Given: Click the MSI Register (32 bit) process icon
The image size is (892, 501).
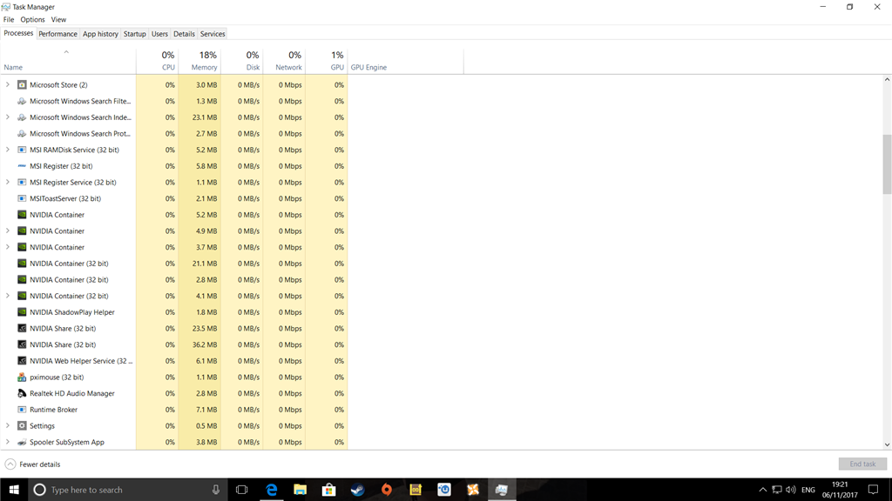Looking at the screenshot, I should (22, 166).
